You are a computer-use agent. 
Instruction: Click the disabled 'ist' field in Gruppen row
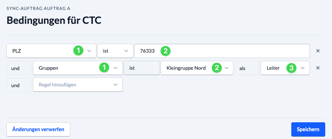point(141,68)
